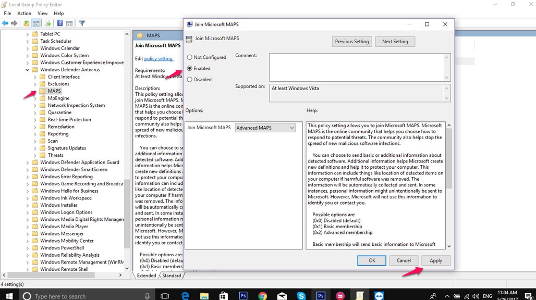Open the Action Center notification icon
536x300 pixels.
529,296
